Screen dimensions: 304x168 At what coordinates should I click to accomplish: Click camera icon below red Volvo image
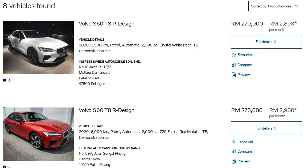(4, 167)
